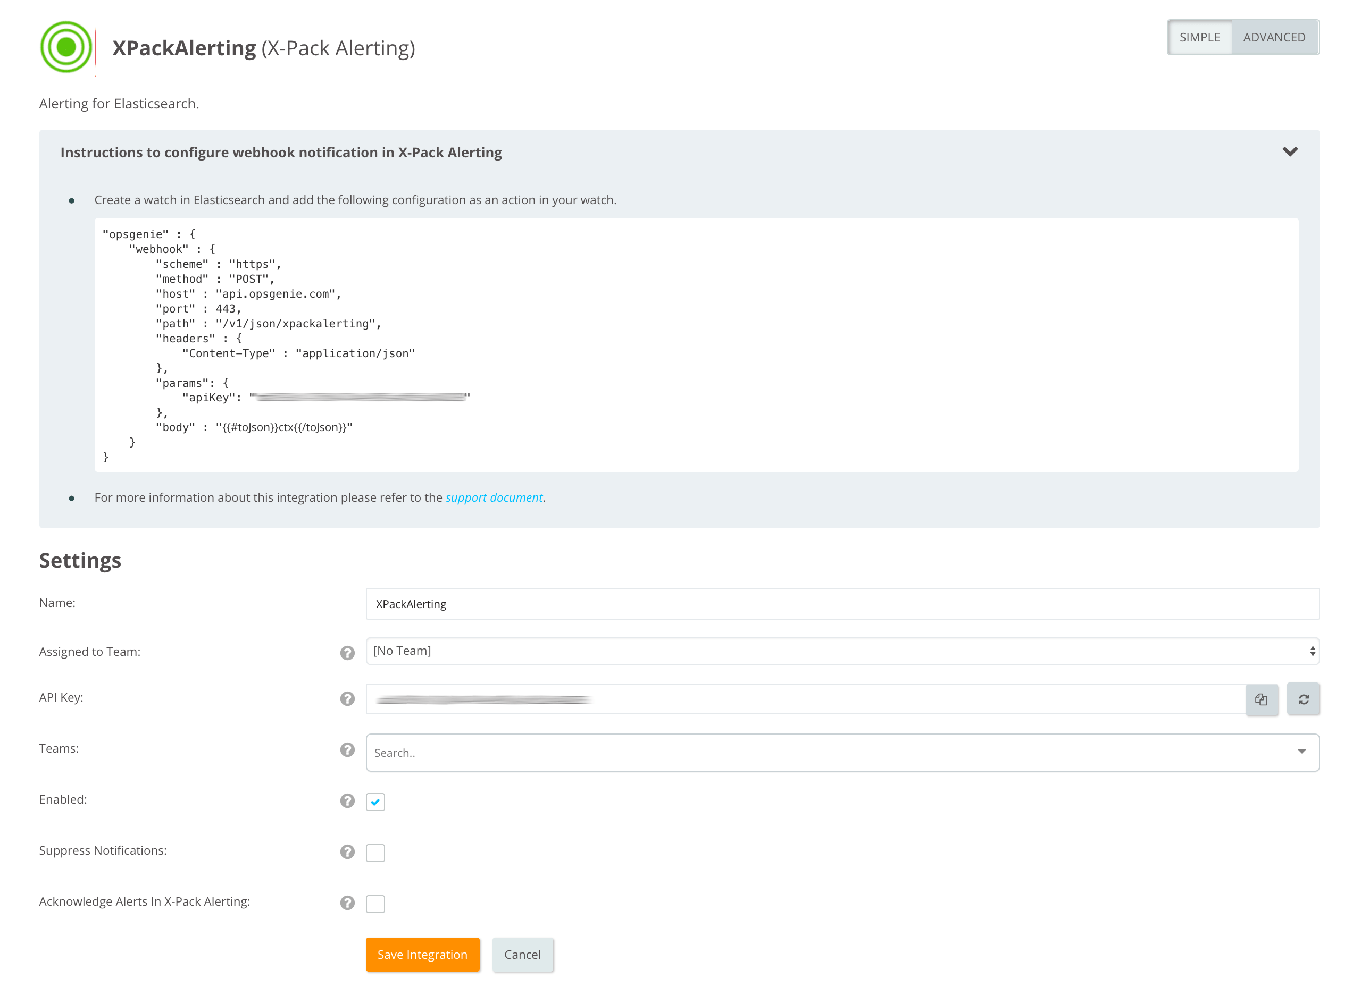1369x995 pixels.
Task: Open help for Suppress Notifications setting
Action: point(347,852)
